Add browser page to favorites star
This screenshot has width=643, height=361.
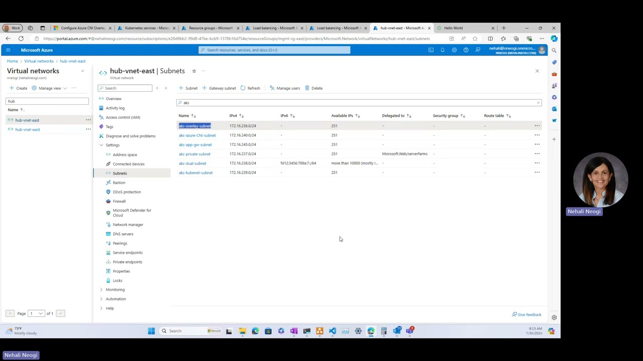[x=475, y=39]
